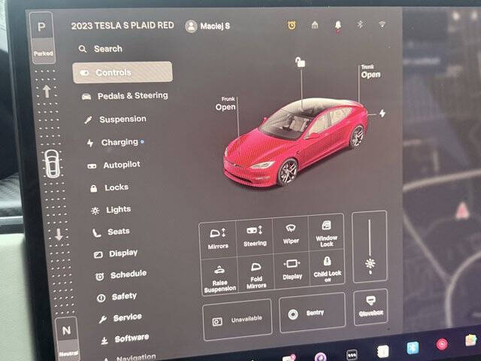Open the purple round app in dock
The image size is (481, 361).
click(x=321, y=357)
